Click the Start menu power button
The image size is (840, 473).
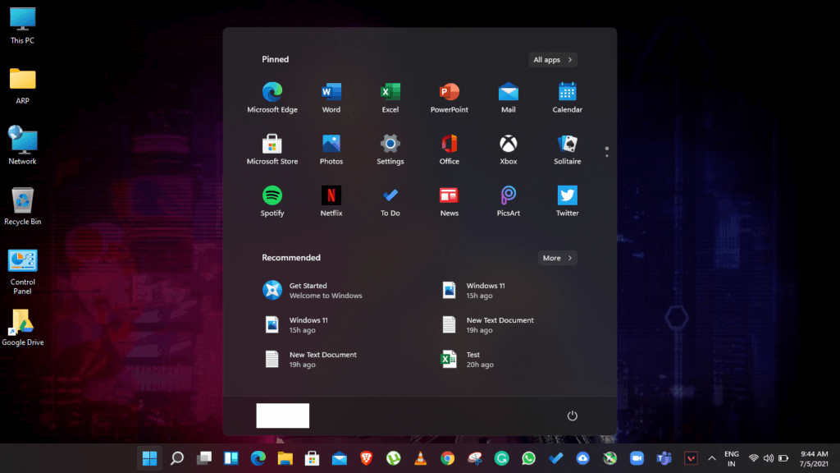[x=572, y=416]
